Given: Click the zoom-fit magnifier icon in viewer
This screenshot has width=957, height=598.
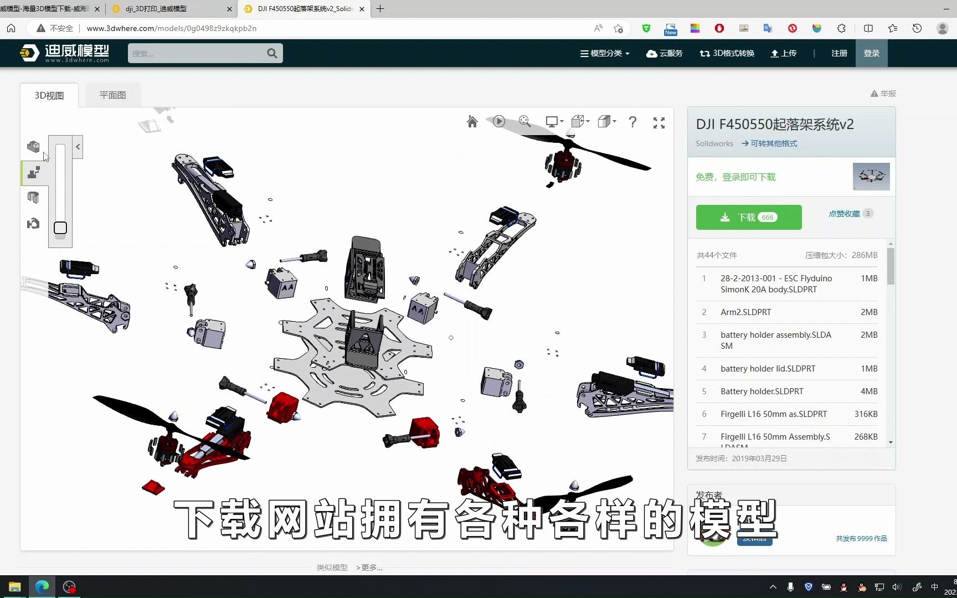Looking at the screenshot, I should pyautogui.click(x=524, y=121).
